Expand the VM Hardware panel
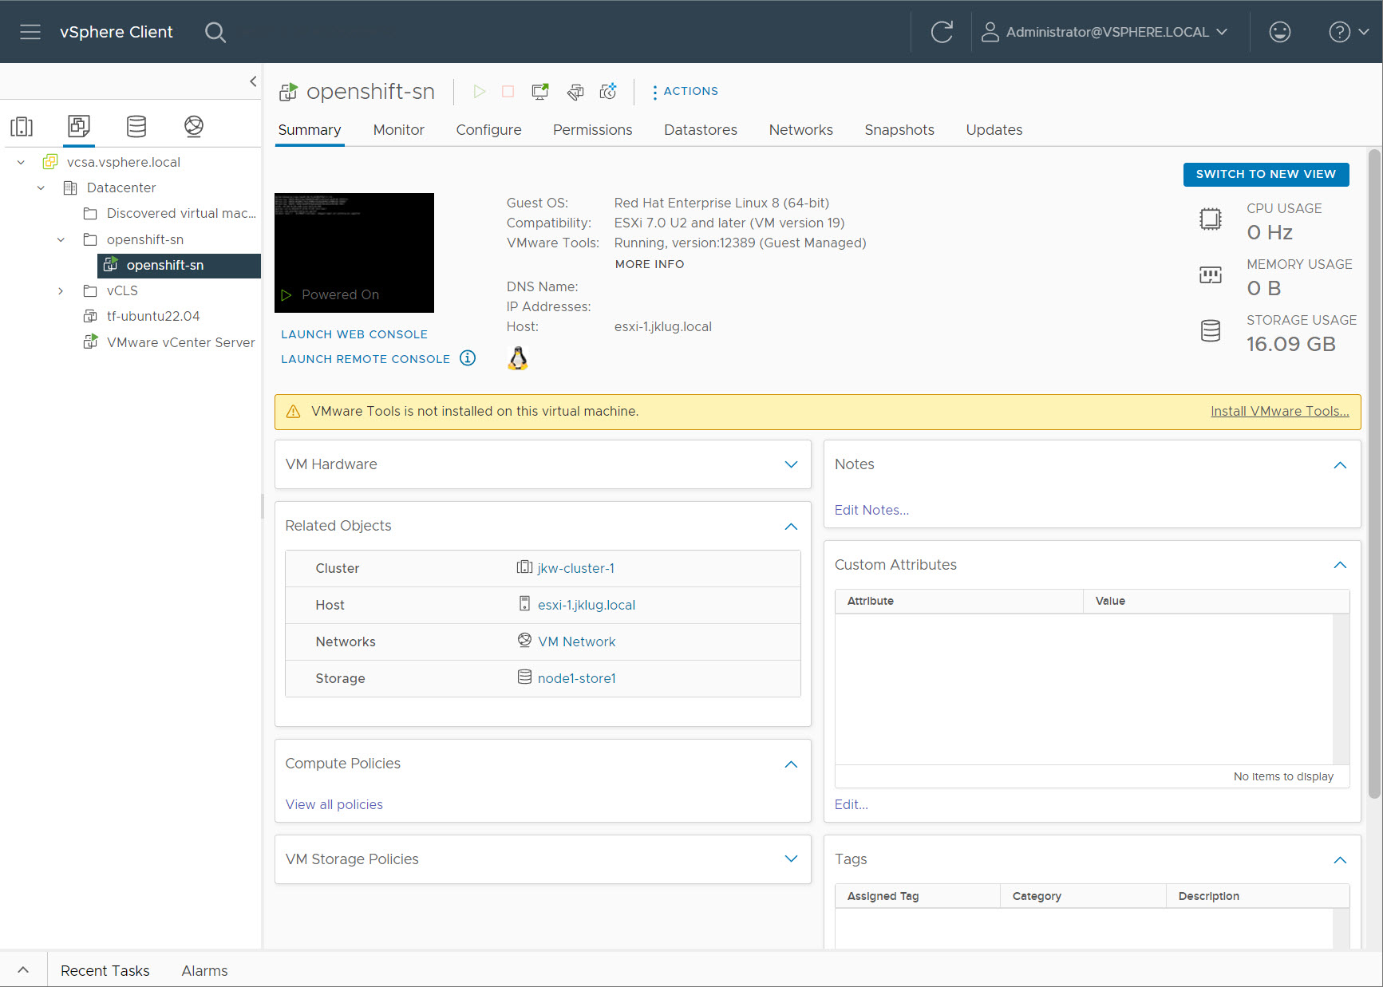Viewport: 1383px width, 987px height. pos(790,464)
